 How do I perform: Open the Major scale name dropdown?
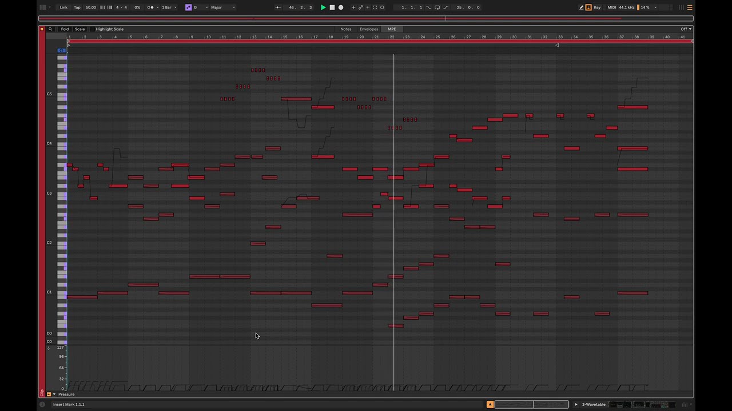(x=223, y=7)
